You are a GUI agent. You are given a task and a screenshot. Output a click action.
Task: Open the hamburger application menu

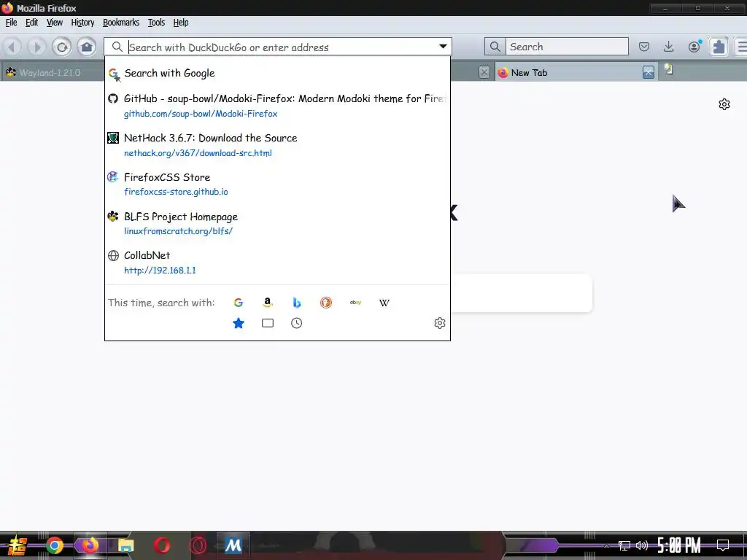[742, 47]
